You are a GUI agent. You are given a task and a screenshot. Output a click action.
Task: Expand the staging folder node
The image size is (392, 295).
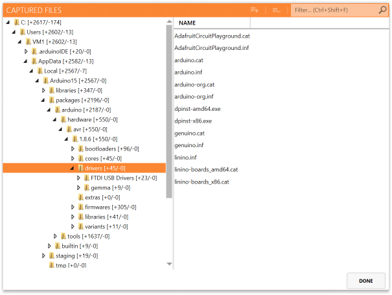43,256
